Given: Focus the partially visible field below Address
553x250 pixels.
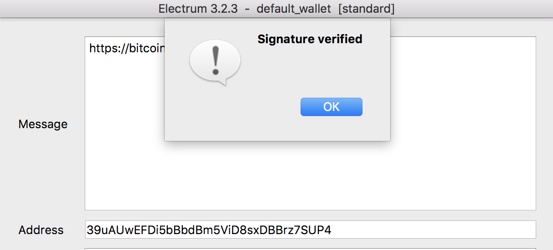Looking at the screenshot, I should (310, 249).
